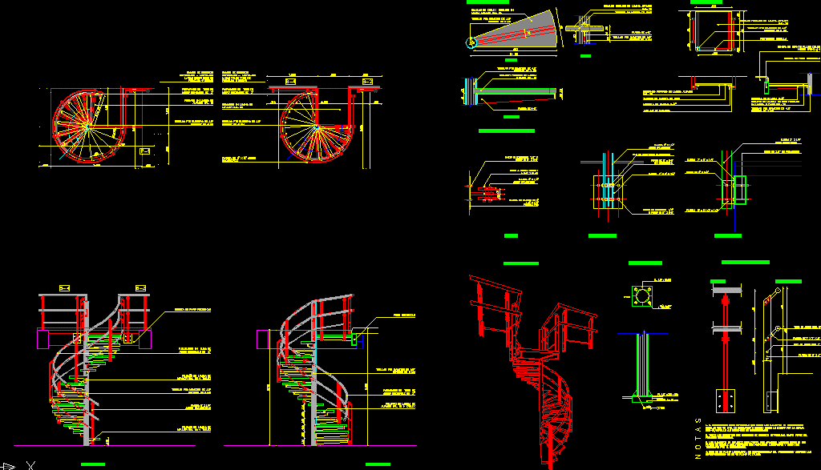Select the green square base plate with circle

(x=642, y=296)
